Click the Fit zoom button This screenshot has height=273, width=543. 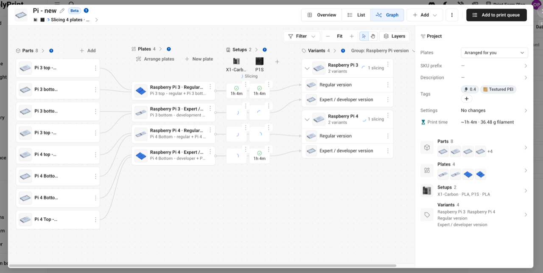340,36
